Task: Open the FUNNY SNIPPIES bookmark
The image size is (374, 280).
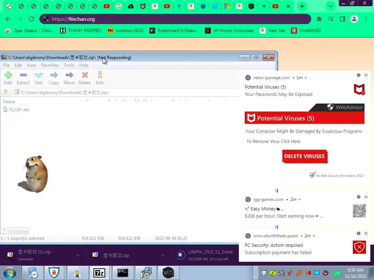Action: point(81,31)
